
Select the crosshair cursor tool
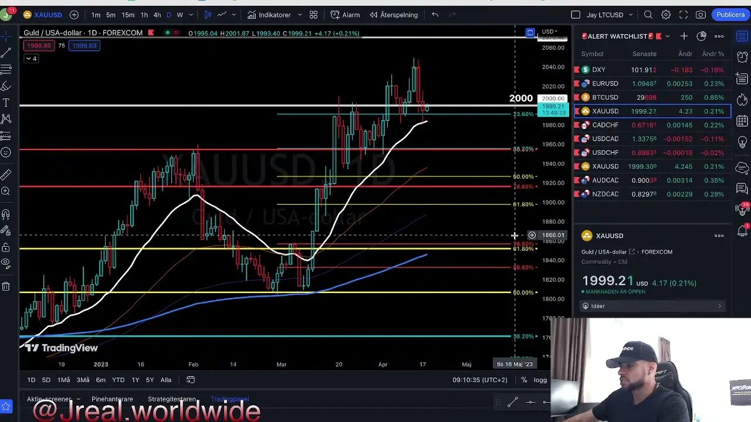coord(6,37)
